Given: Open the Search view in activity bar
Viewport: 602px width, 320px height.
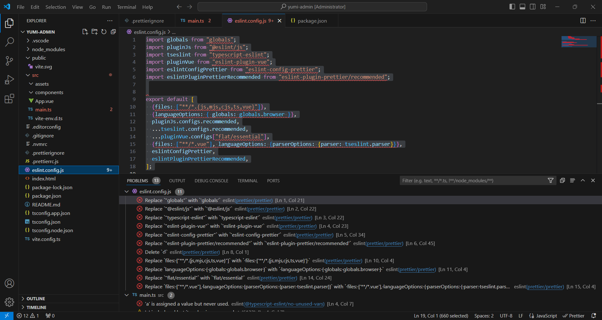Looking at the screenshot, I should [x=9, y=42].
